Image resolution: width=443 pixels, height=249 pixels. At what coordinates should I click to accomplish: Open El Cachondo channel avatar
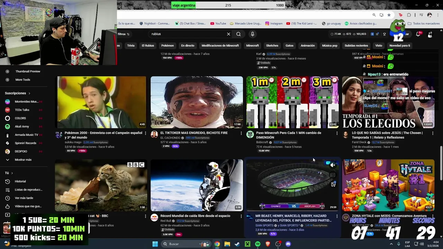pyautogui.click(x=154, y=135)
